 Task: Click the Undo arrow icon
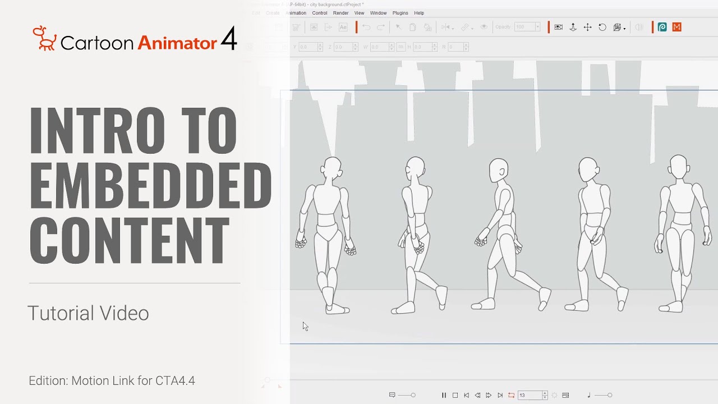click(366, 27)
